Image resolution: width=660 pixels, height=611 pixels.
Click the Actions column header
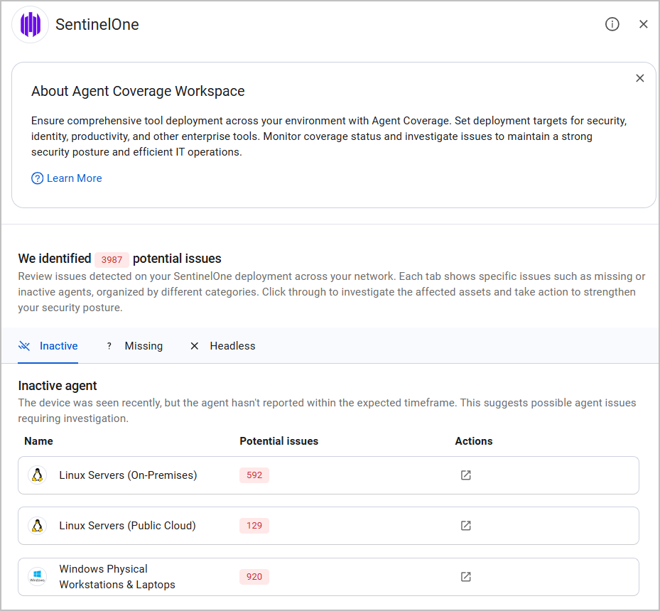coord(474,441)
